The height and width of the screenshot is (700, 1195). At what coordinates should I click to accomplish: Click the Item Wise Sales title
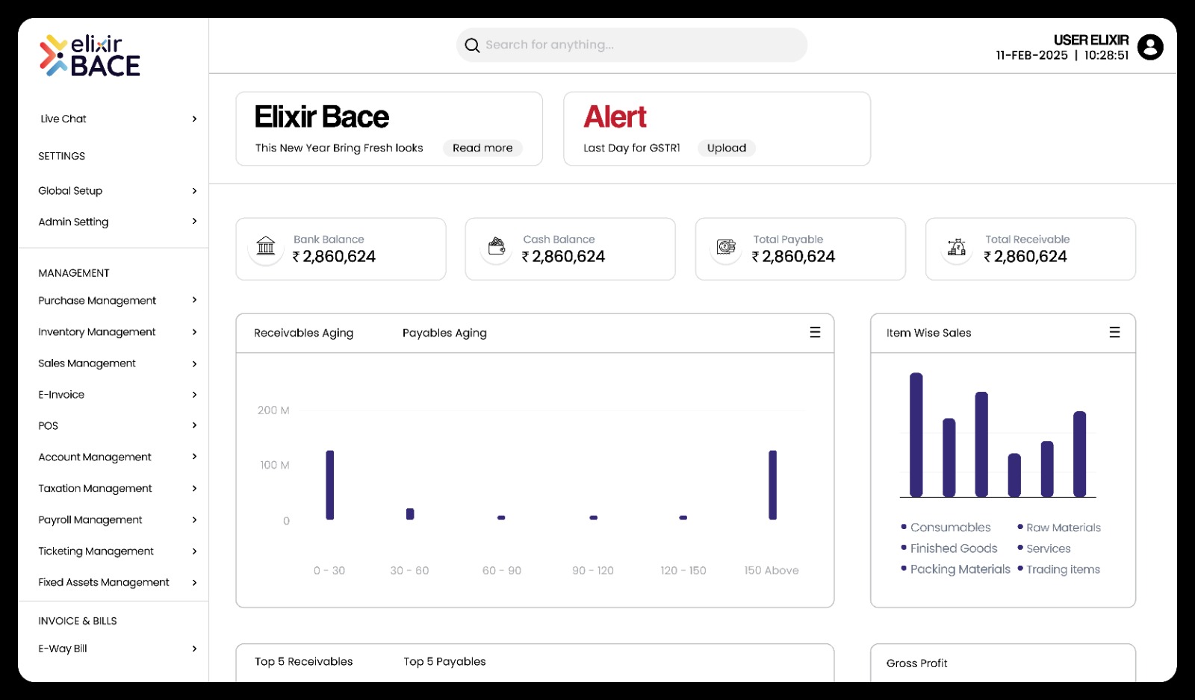[x=928, y=333]
